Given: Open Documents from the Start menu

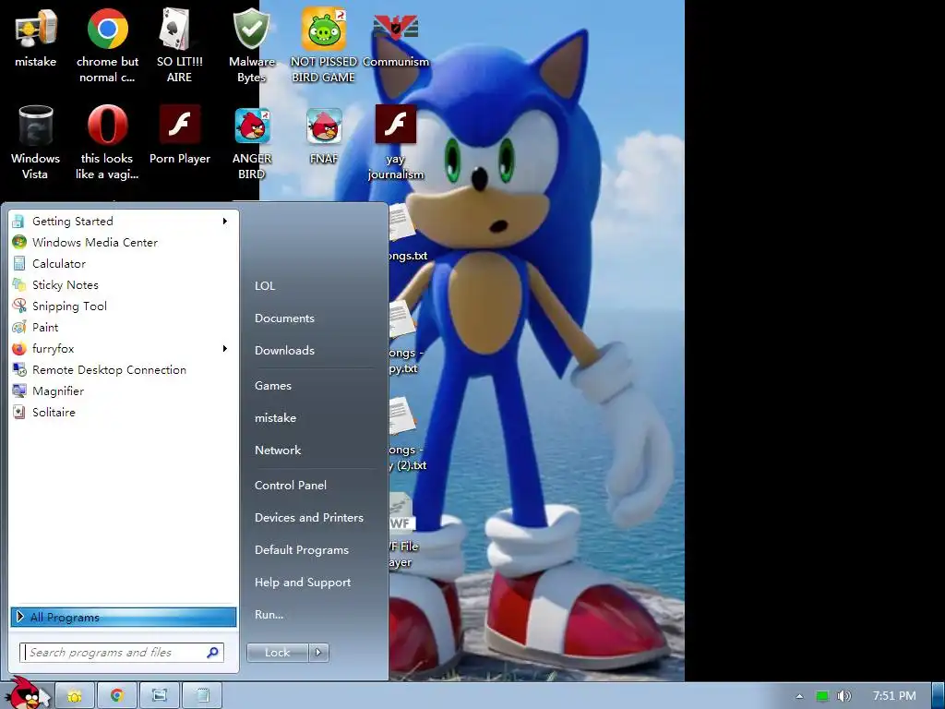Looking at the screenshot, I should pos(284,318).
